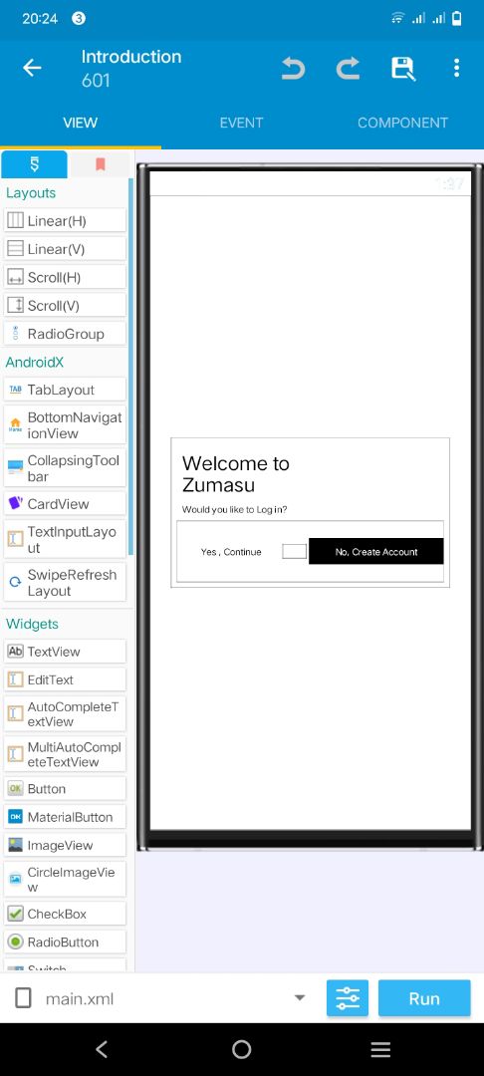
Task: Tap the Android home navigation button
Action: [241, 1048]
